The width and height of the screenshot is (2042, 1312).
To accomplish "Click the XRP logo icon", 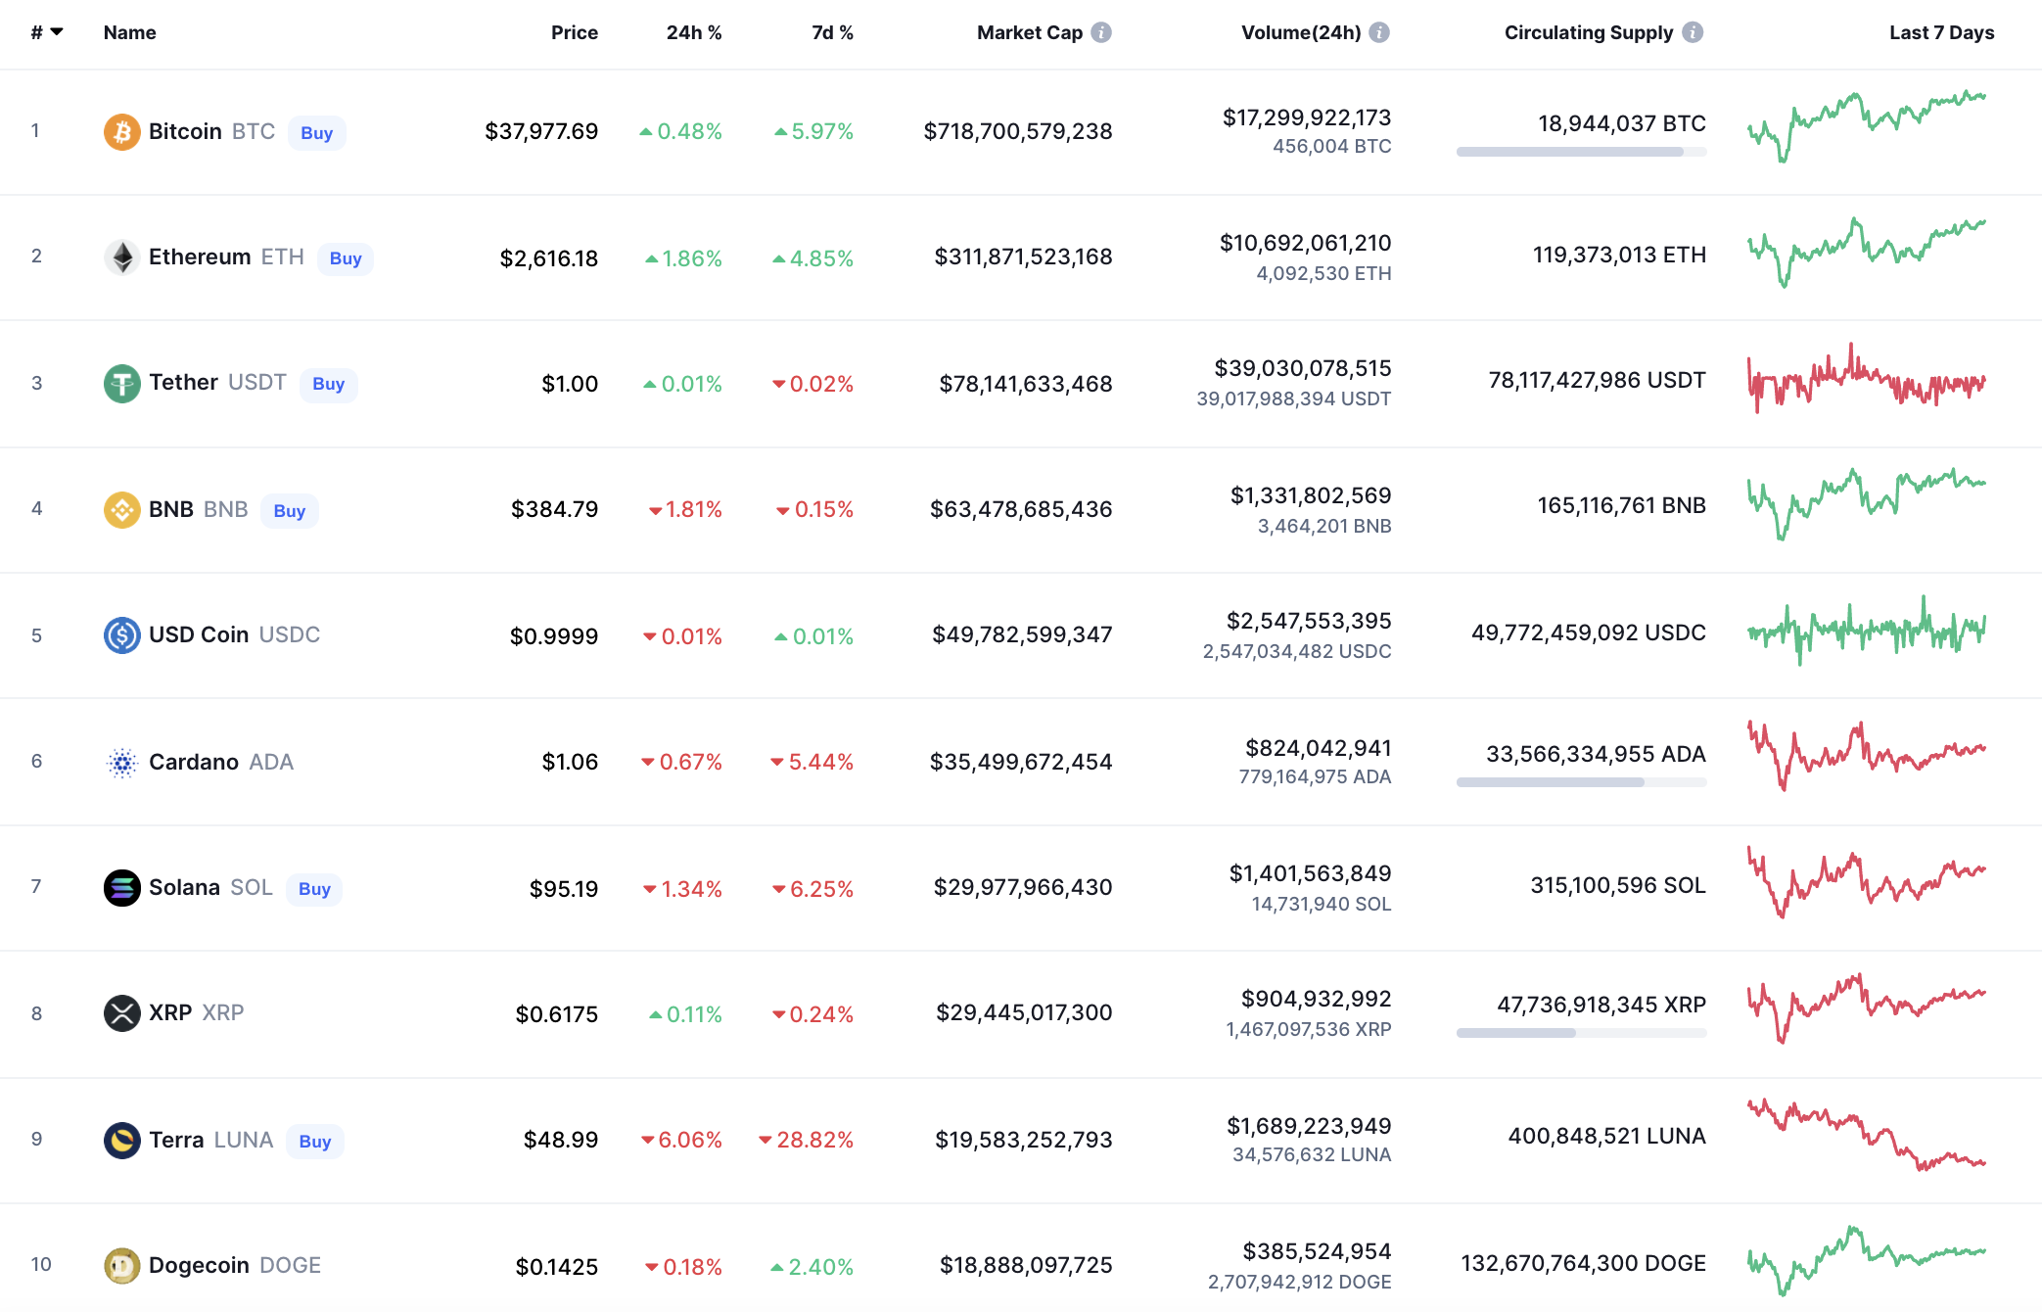I will click(122, 1012).
